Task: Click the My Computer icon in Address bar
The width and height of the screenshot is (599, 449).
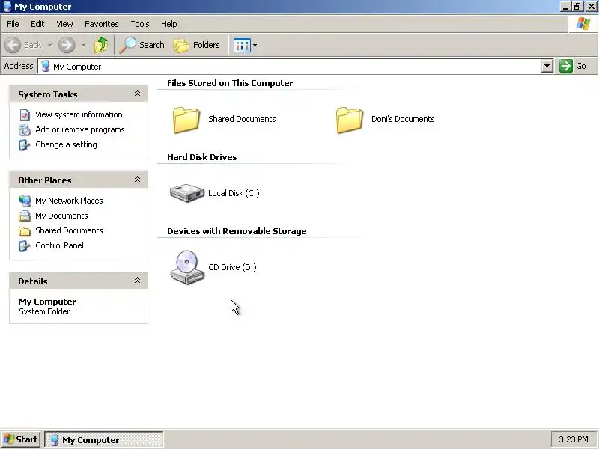Action: click(46, 66)
